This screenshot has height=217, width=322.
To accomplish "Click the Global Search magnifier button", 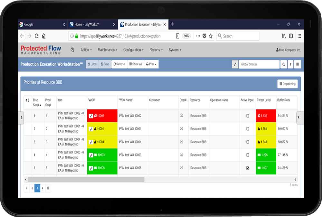I will 284,64.
